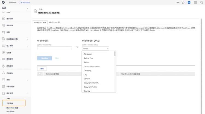Click the dropdown list scrollbar thumb
Viewport: 205px width, 114px height.
point(115,54)
